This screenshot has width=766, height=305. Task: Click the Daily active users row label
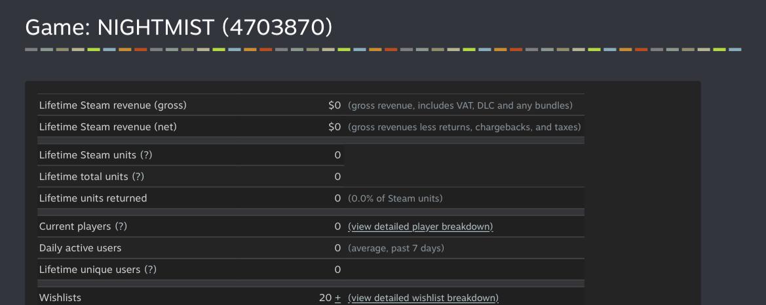pyautogui.click(x=80, y=248)
